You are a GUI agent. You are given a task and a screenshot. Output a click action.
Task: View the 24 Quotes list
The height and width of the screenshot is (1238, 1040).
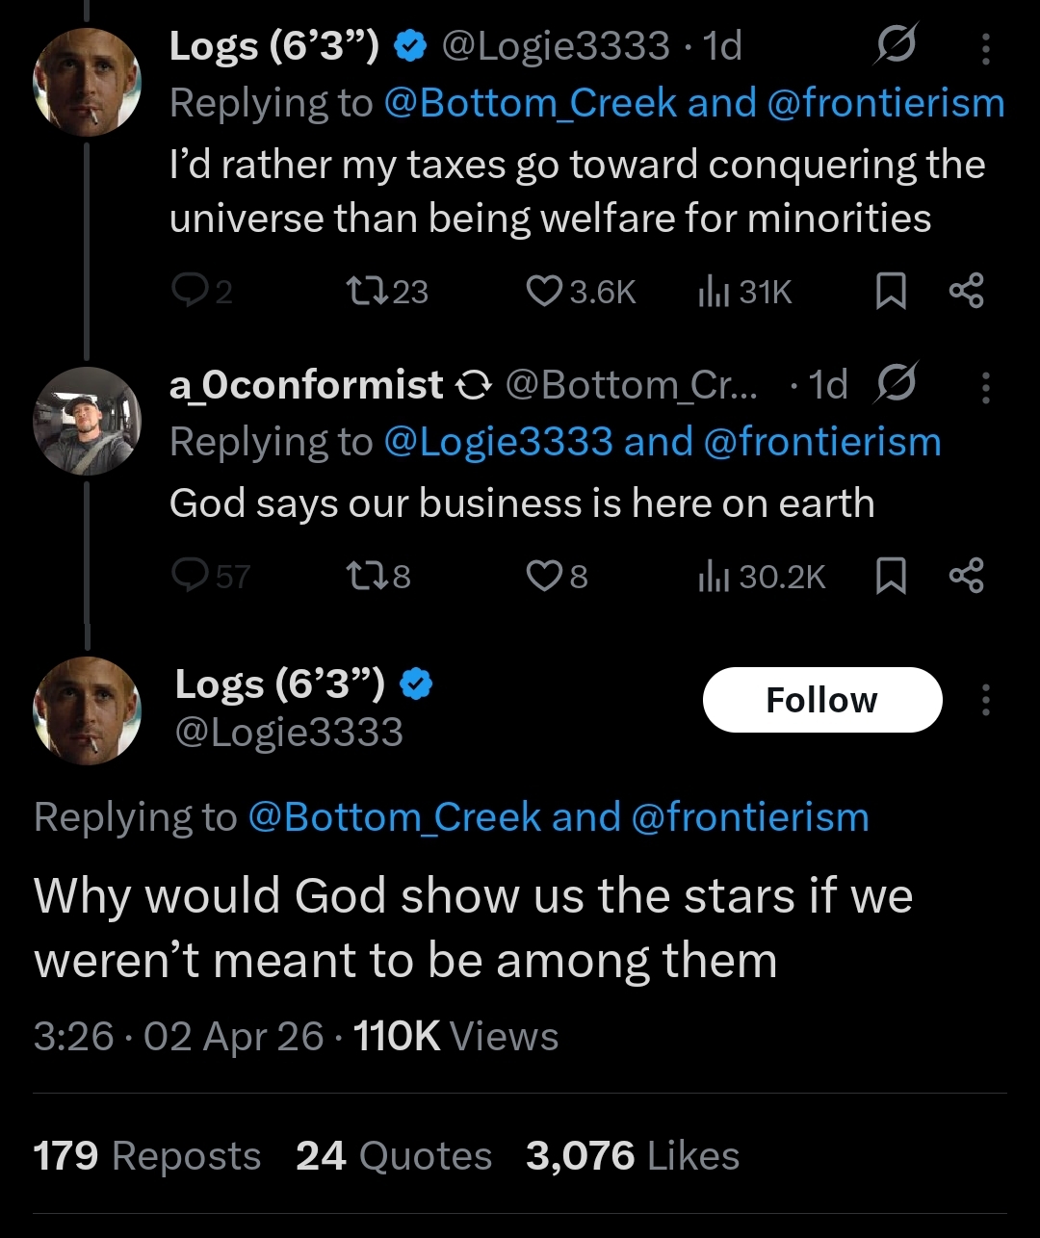pos(394,1155)
